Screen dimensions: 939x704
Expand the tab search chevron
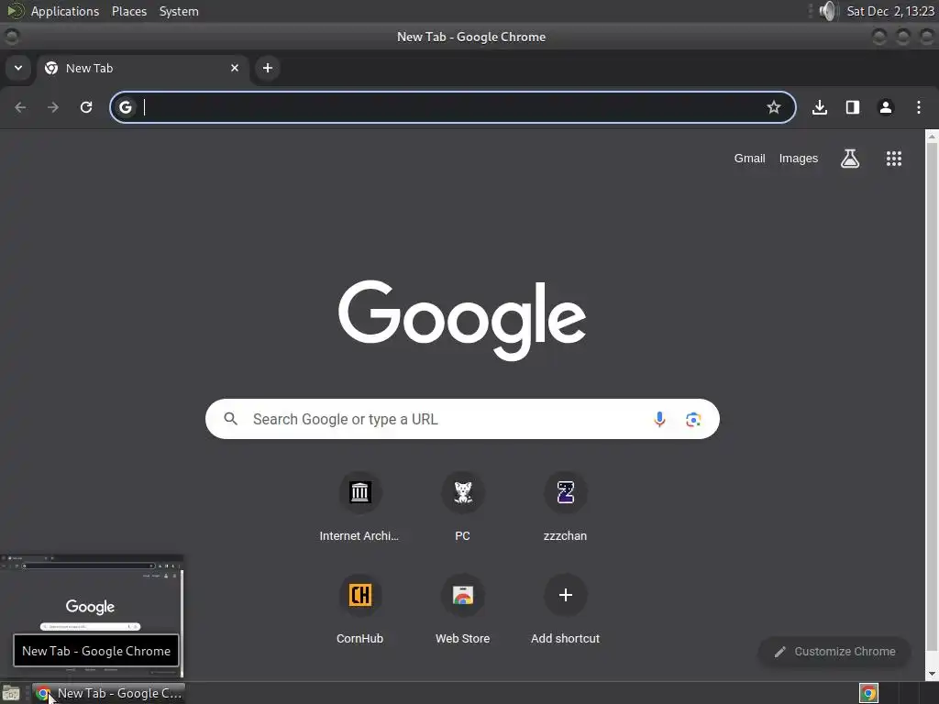pyautogui.click(x=18, y=68)
